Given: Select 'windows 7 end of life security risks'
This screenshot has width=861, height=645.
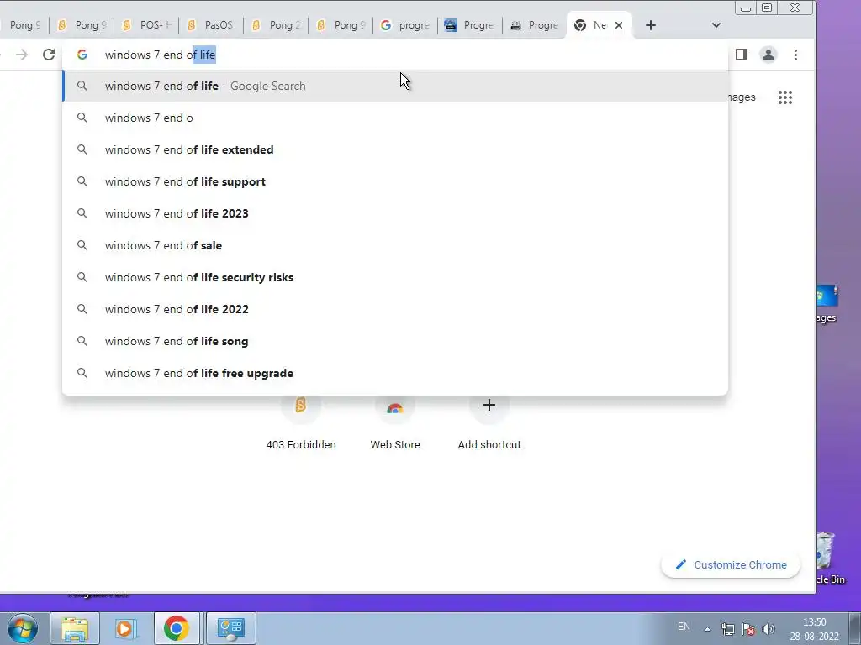Looking at the screenshot, I should click(x=395, y=277).
